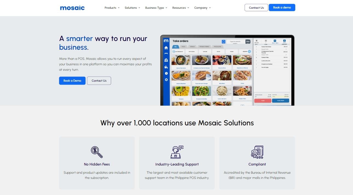Image resolution: width=353 pixels, height=195 pixels.
Task: Click the hero Contact Us button
Action: [99, 81]
